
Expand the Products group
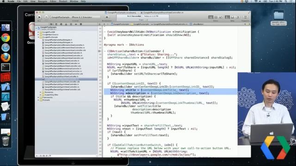click(x=38, y=100)
